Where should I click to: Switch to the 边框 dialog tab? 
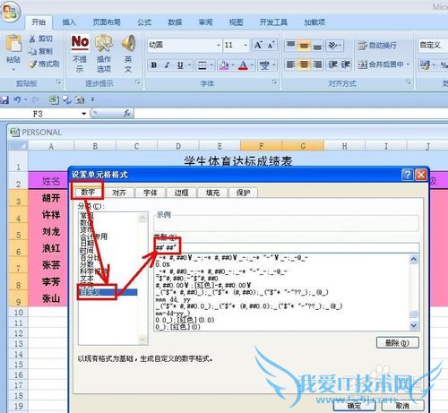click(x=181, y=193)
